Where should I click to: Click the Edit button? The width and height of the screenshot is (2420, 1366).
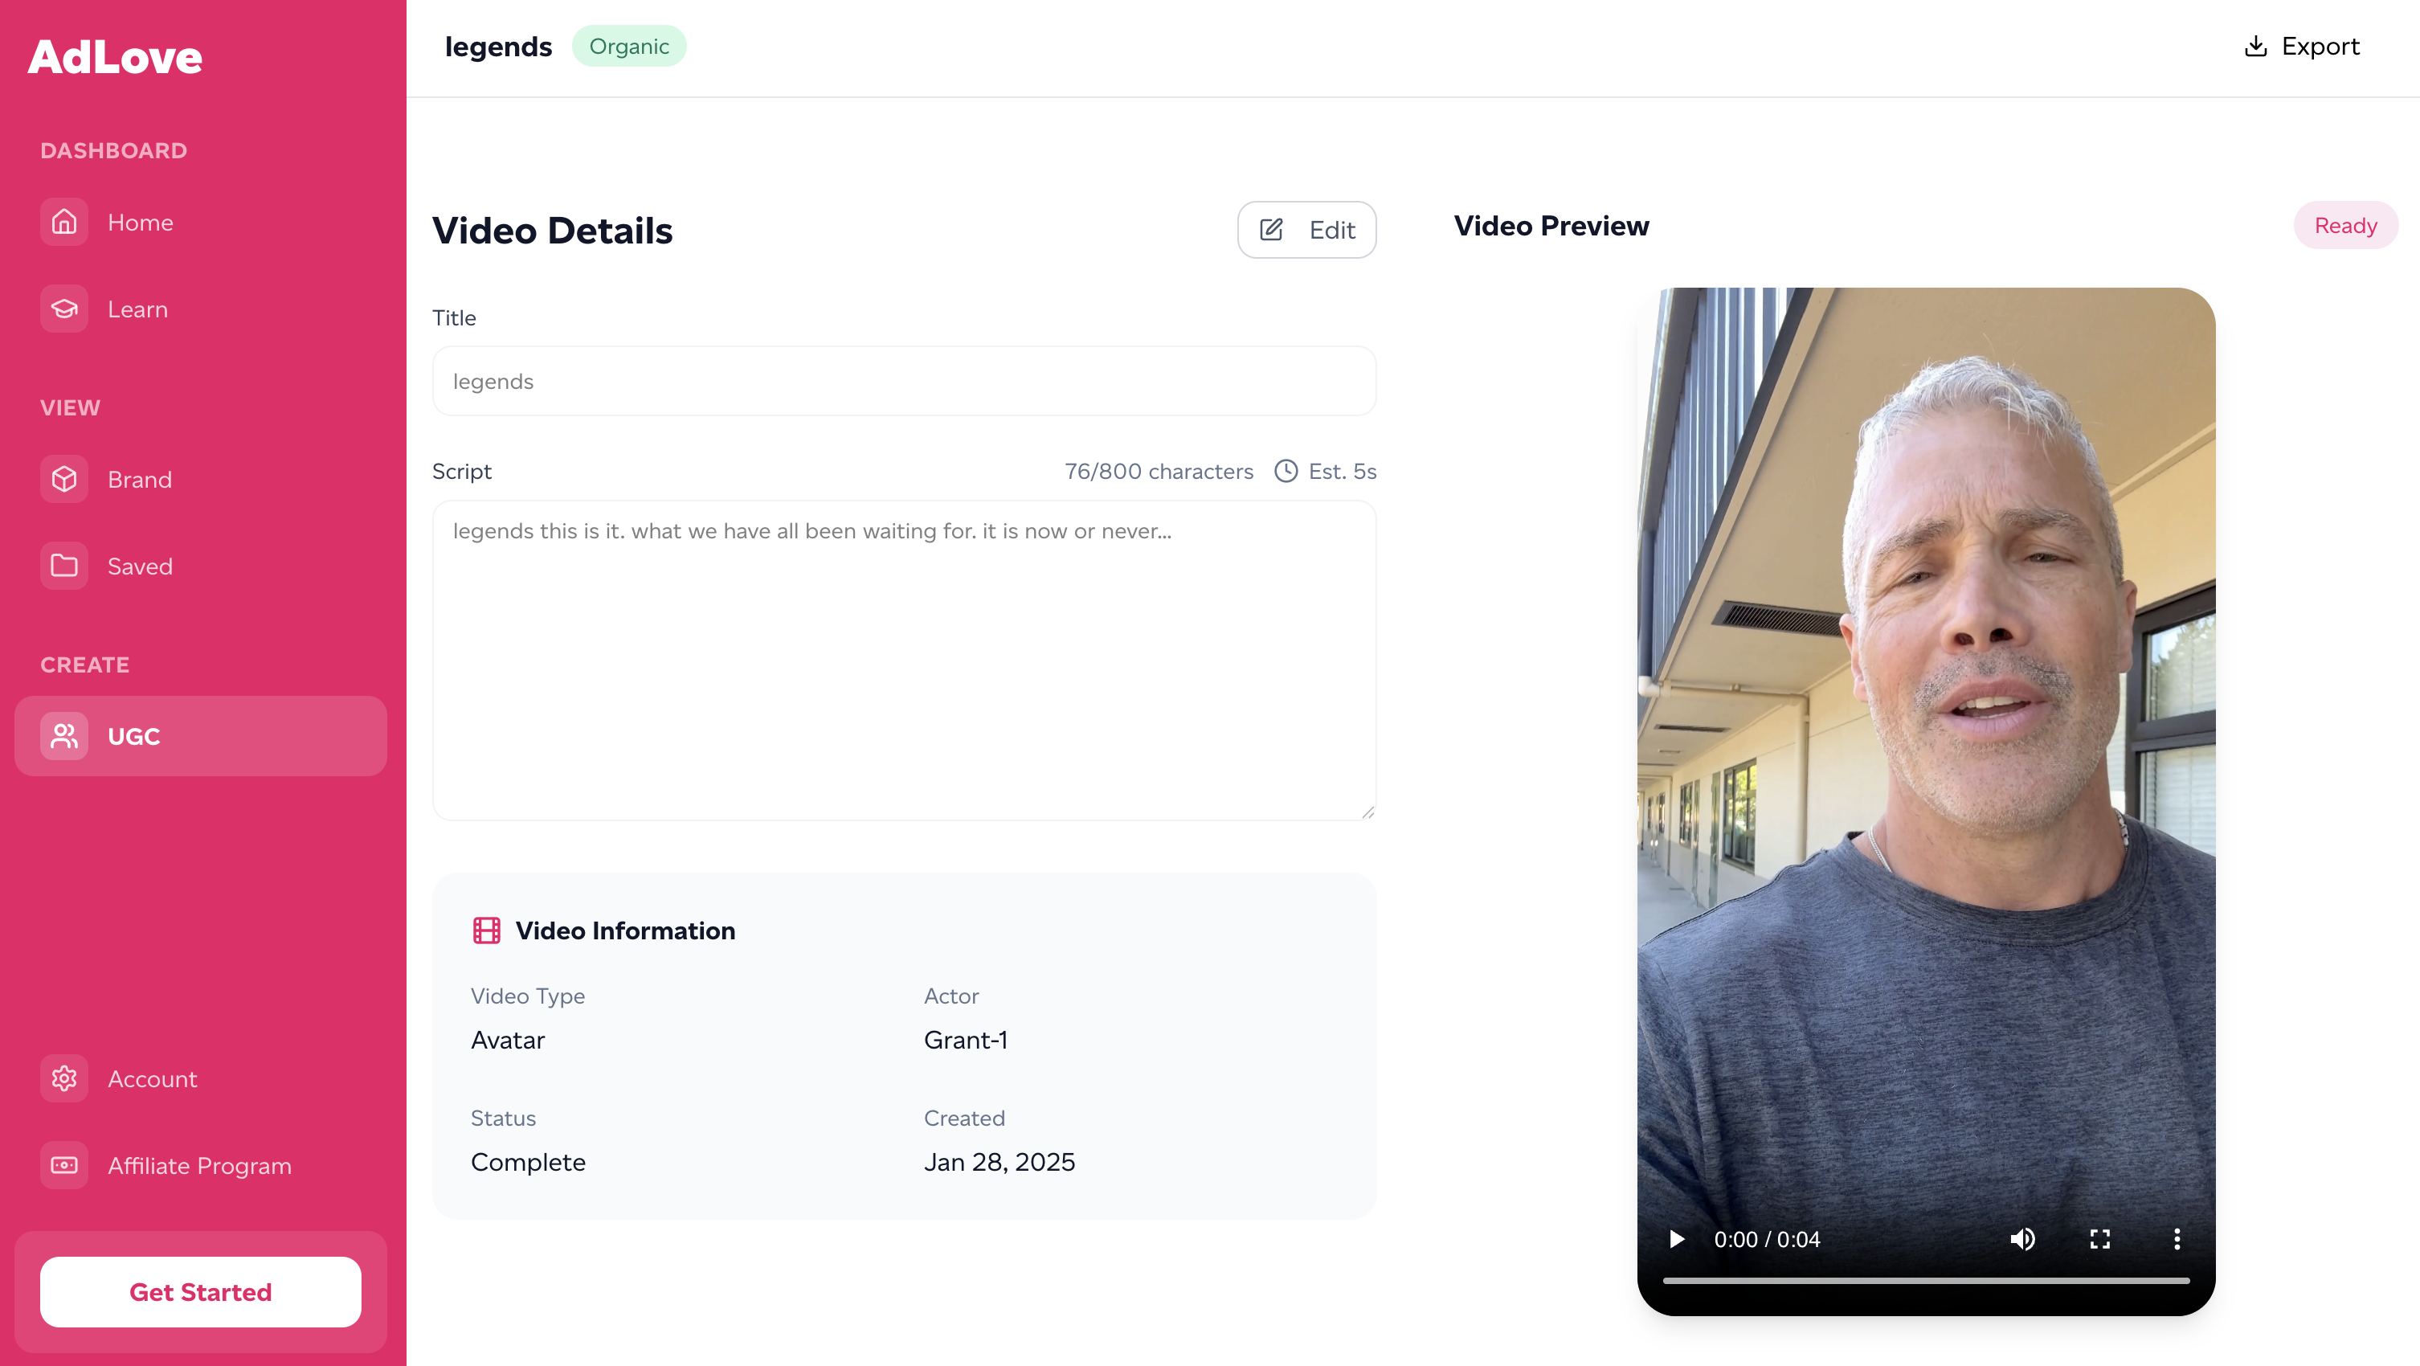(x=1306, y=229)
